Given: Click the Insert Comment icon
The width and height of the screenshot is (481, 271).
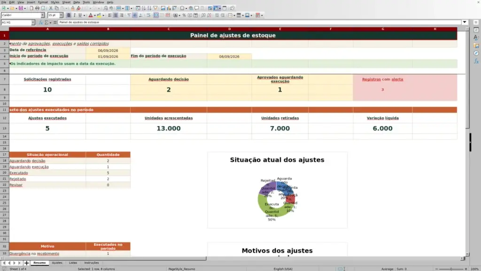Looking at the screenshot, I should click(197, 8).
